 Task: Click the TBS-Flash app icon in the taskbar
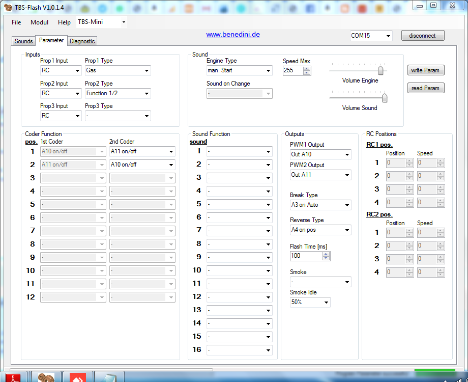[46, 377]
